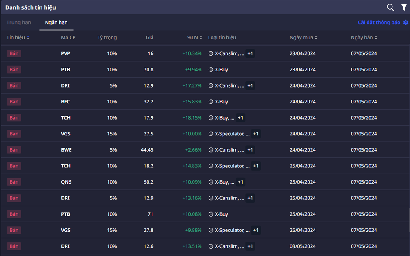Click info icon in PVP signal row
The width and height of the screenshot is (410, 256).
(211, 53)
